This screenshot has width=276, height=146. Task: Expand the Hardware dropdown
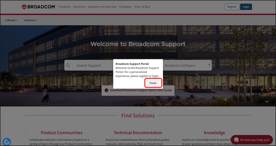coord(30,20)
